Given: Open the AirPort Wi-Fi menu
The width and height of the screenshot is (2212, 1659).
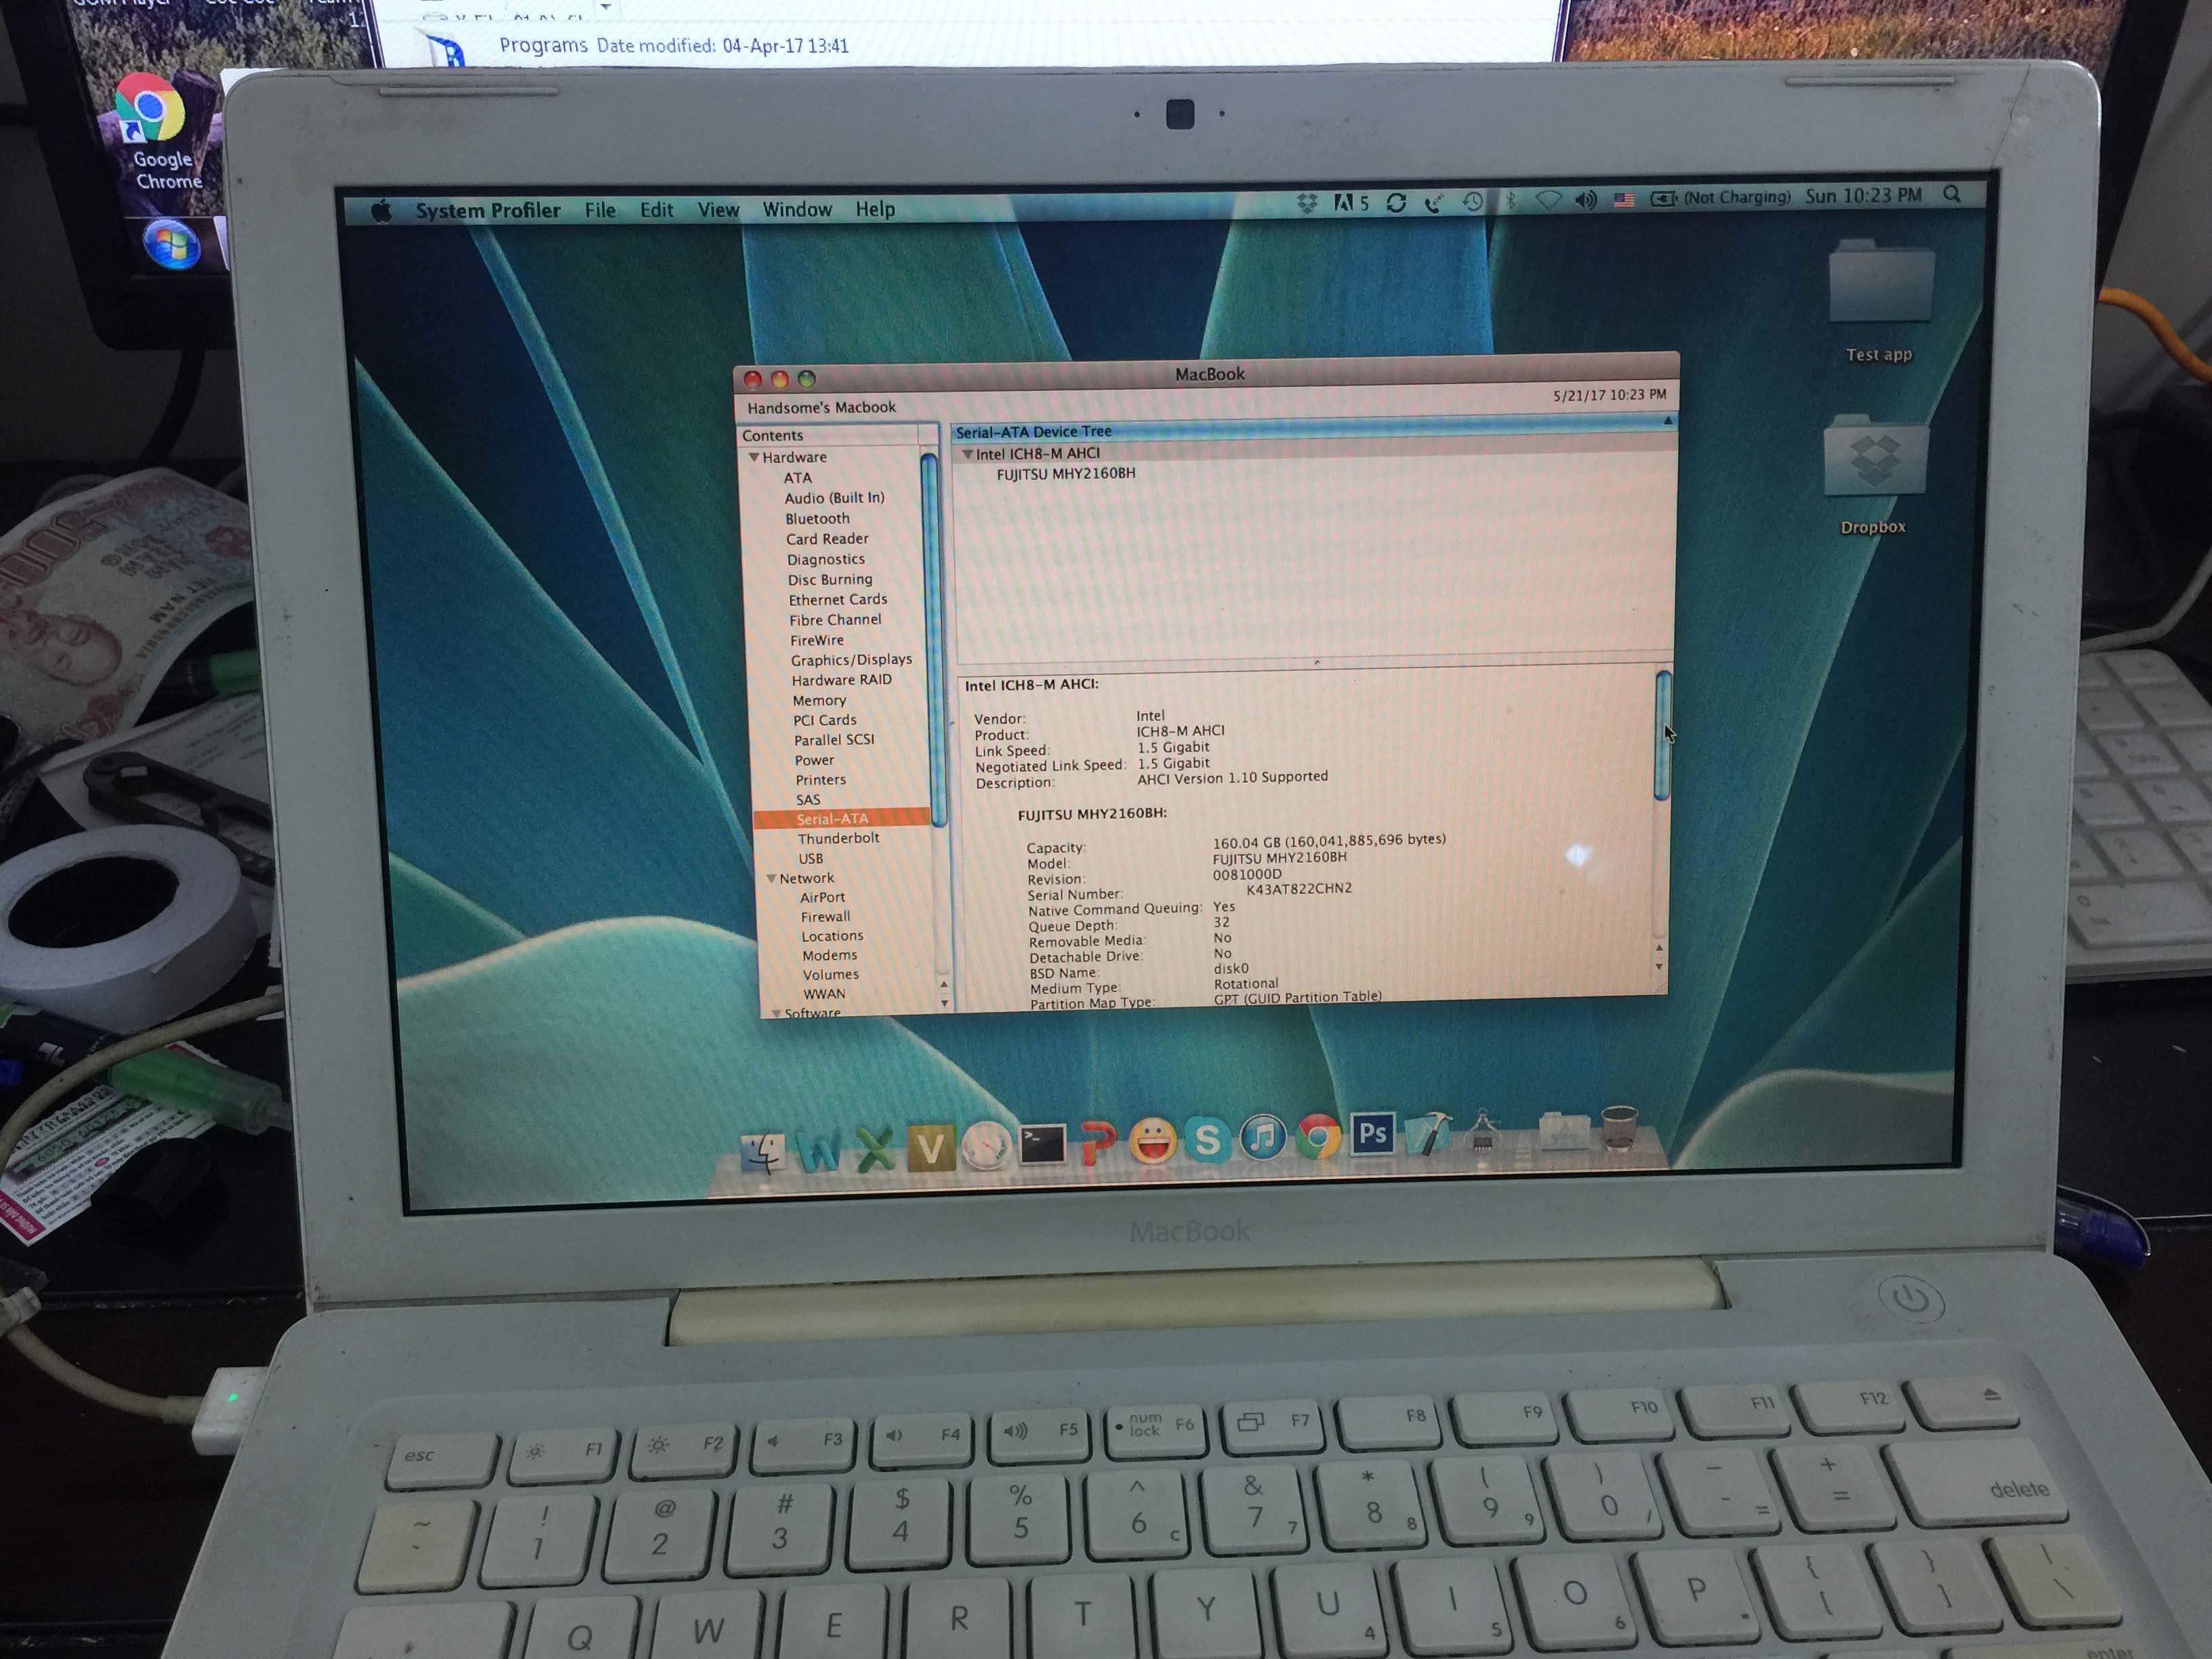Looking at the screenshot, I should point(1548,201).
